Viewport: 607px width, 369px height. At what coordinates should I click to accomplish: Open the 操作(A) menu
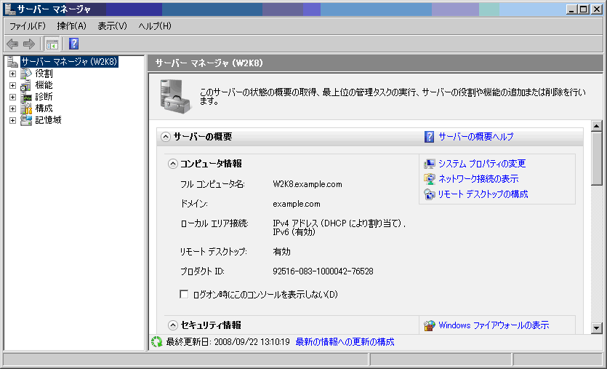point(72,26)
